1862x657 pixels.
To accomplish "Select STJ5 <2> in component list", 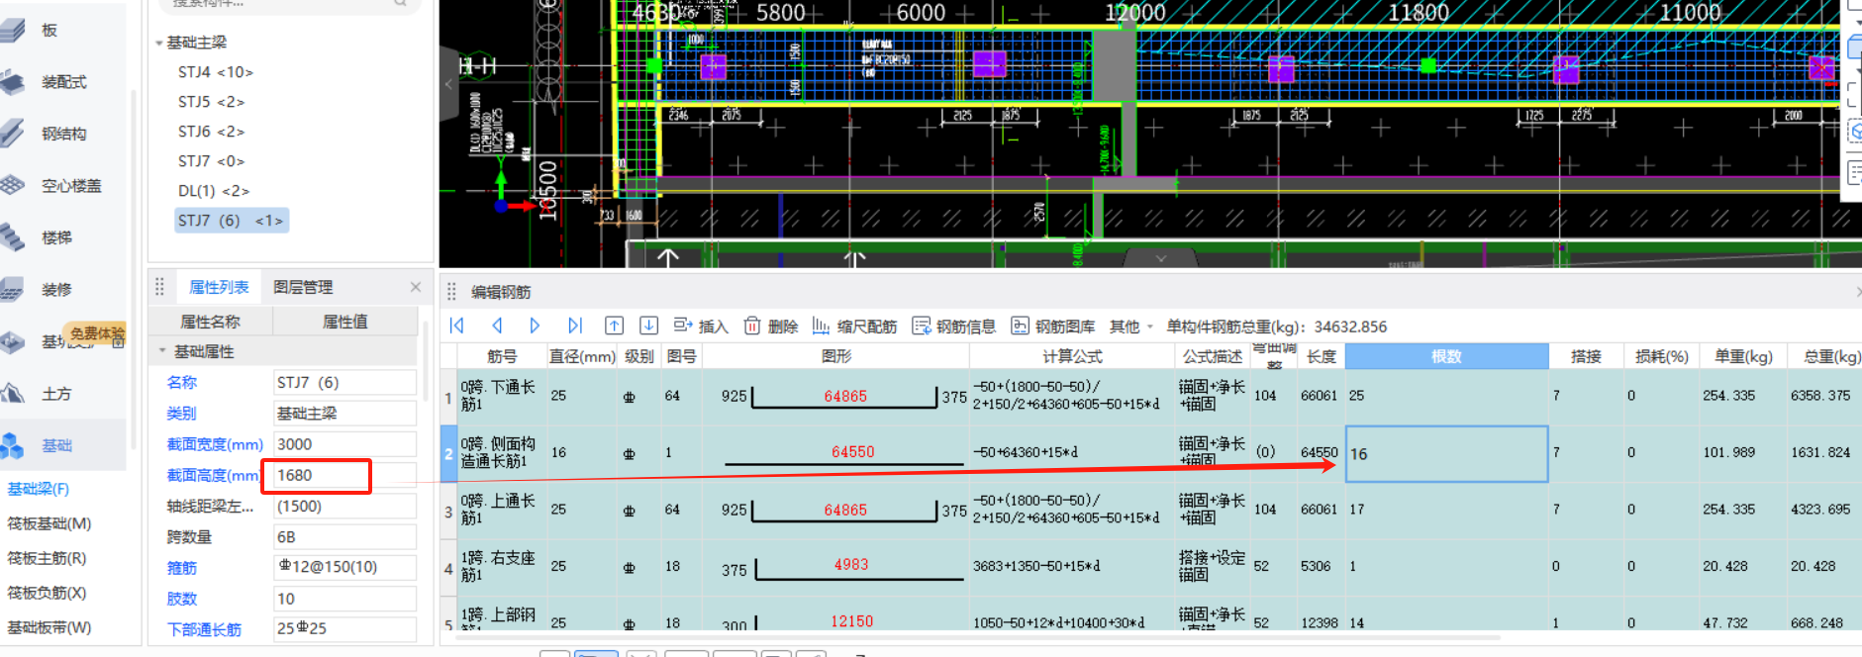I will click(x=211, y=102).
